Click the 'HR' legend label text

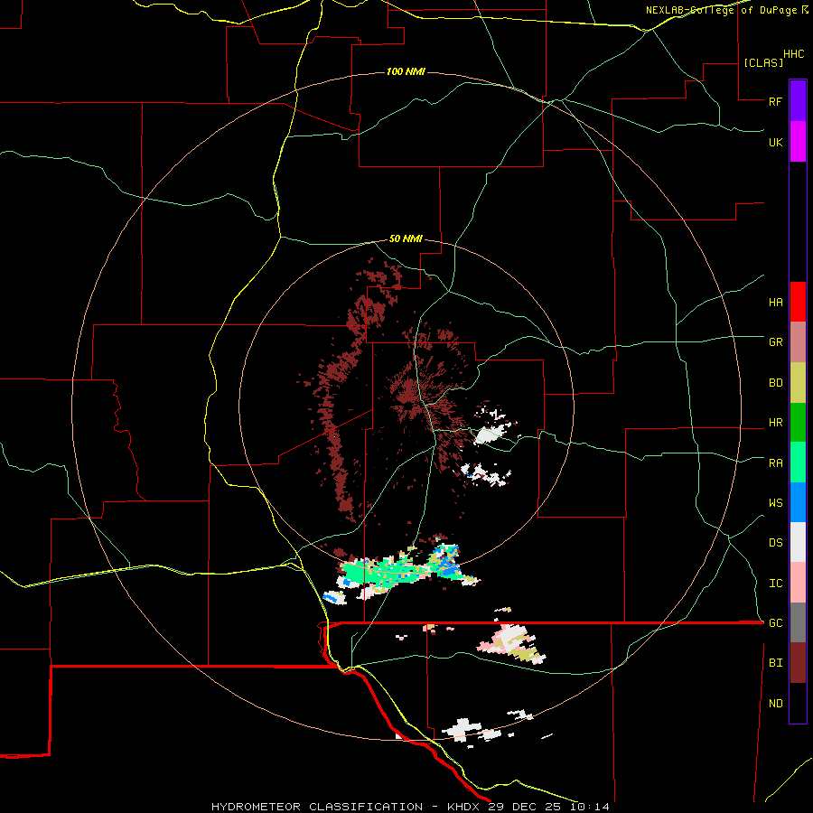775,423
